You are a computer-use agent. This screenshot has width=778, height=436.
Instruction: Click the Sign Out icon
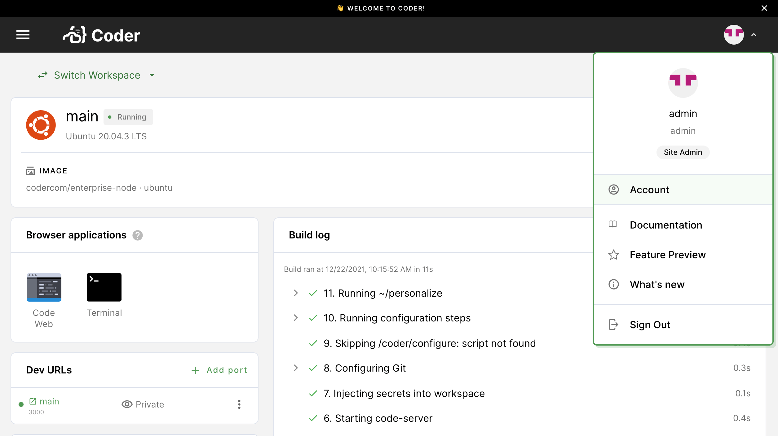[613, 324]
